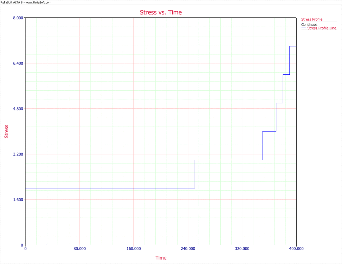Click y-axis tick label 1.600
The width and height of the screenshot is (342, 264).
pyautogui.click(x=18, y=200)
